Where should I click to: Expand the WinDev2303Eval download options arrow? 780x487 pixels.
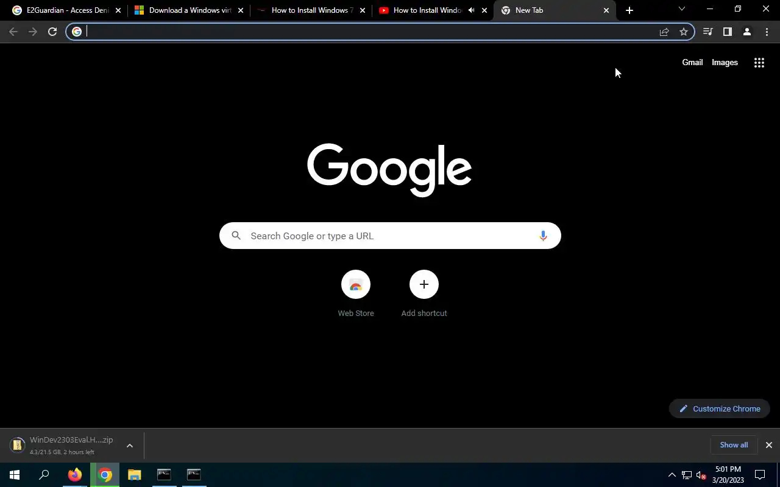[x=129, y=446]
